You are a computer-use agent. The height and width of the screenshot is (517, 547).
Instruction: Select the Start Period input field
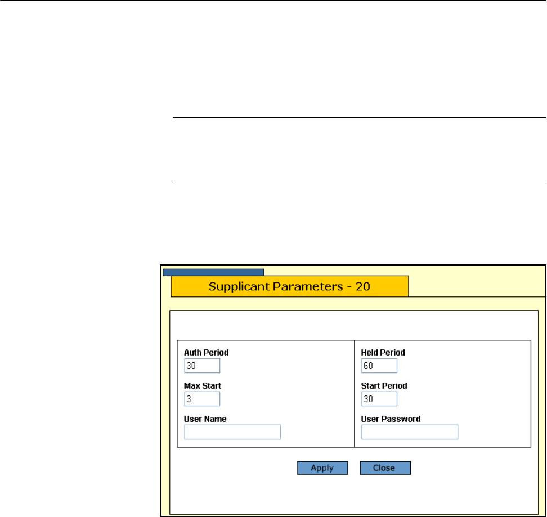[x=379, y=399]
